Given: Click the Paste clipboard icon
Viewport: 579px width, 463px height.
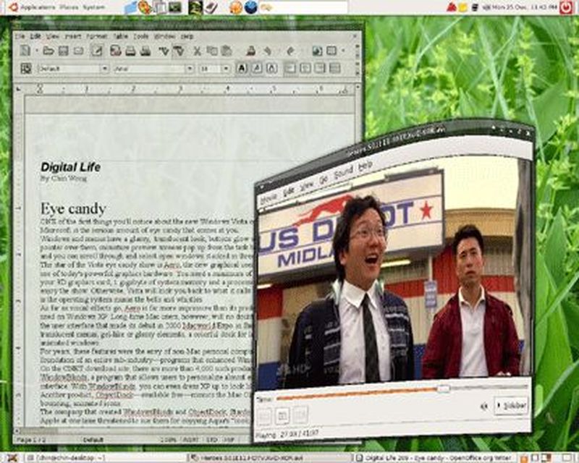Looking at the screenshot, I should (x=226, y=51).
